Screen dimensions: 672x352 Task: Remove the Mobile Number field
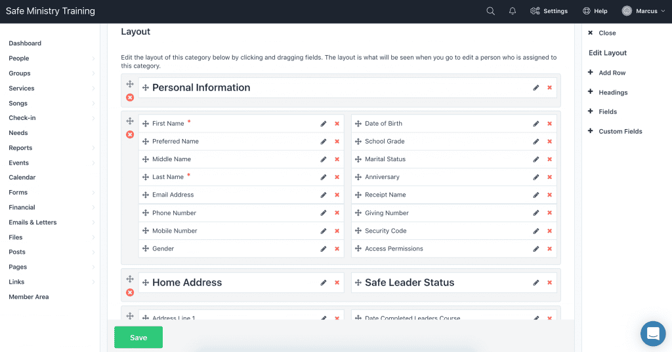point(337,231)
